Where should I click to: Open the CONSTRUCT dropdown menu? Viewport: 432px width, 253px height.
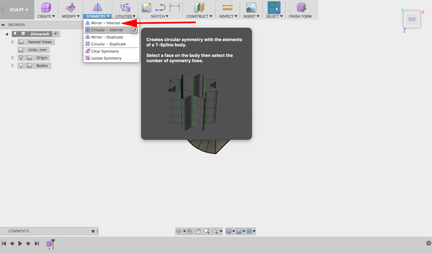[199, 16]
